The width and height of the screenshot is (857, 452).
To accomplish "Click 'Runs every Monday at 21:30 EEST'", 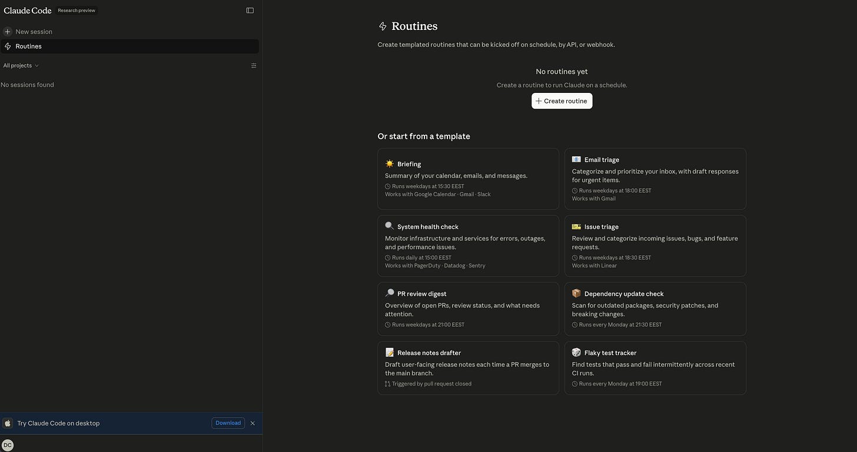I will pyautogui.click(x=620, y=324).
